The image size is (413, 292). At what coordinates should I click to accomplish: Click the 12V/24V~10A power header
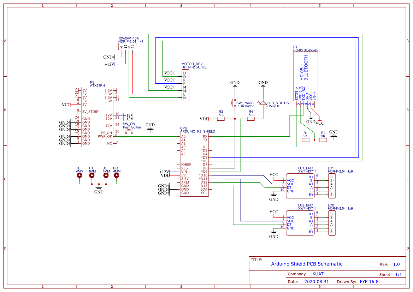tap(126, 46)
